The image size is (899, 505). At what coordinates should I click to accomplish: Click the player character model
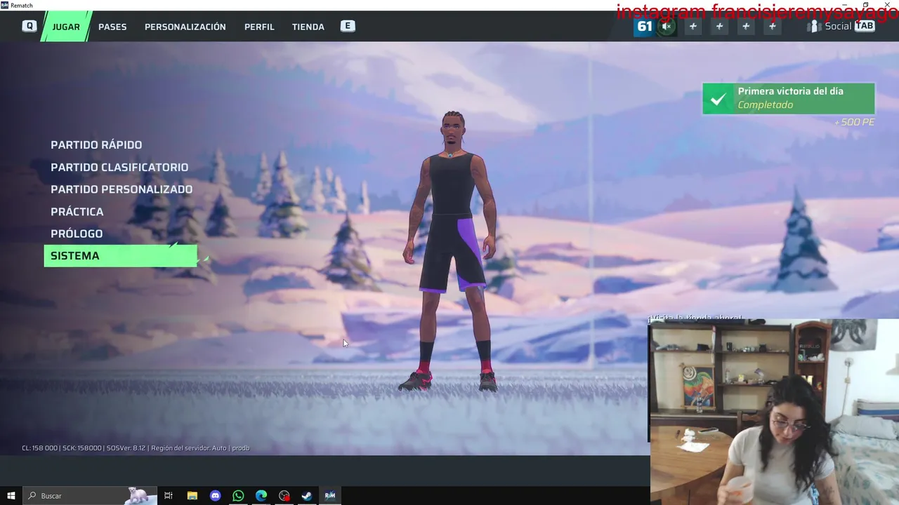point(450,251)
